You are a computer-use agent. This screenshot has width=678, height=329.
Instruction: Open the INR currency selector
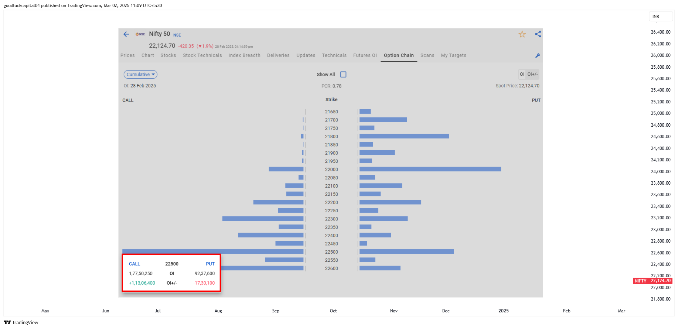[x=661, y=17]
